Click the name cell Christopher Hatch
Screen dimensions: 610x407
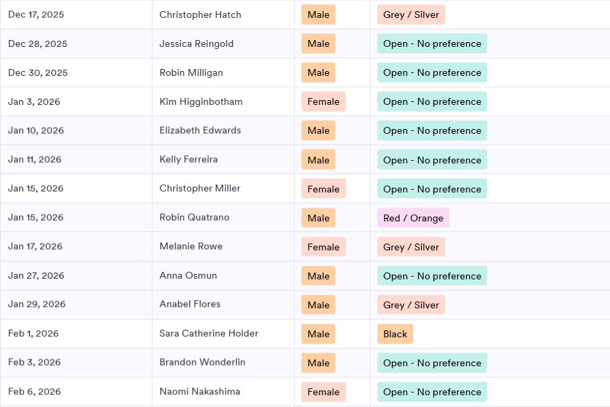[200, 14]
